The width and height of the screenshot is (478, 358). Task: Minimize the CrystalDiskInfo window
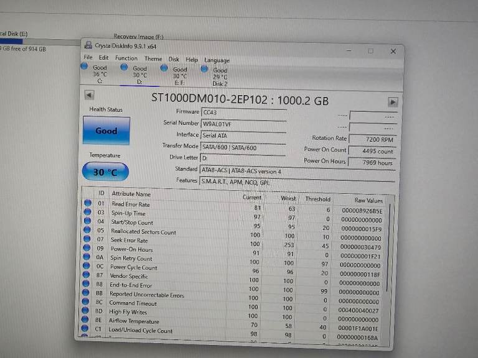[349, 50]
